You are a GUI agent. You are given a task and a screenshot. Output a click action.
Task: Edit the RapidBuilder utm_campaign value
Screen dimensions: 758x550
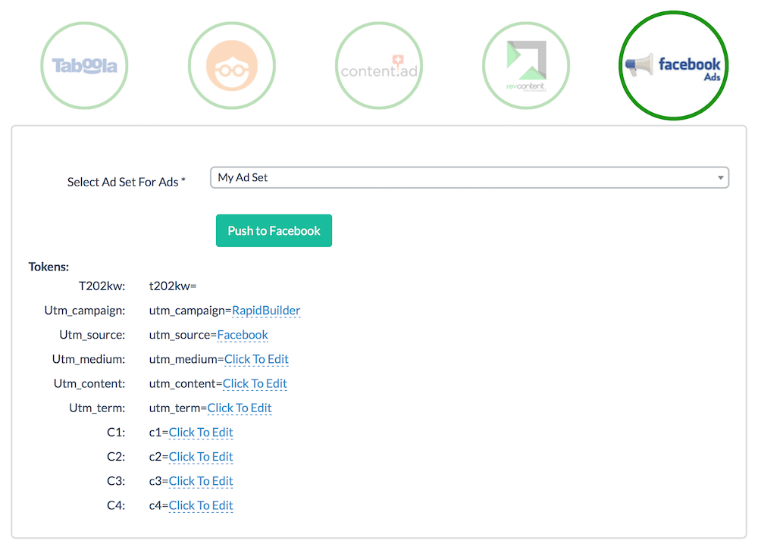pos(266,311)
